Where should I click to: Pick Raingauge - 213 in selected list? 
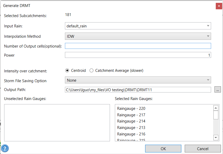131,128
